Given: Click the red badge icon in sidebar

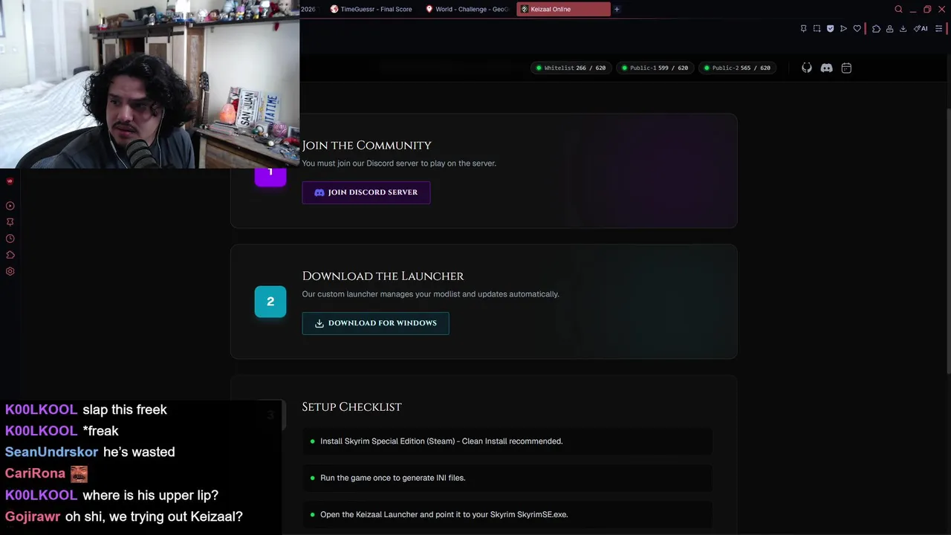Looking at the screenshot, I should [x=10, y=181].
